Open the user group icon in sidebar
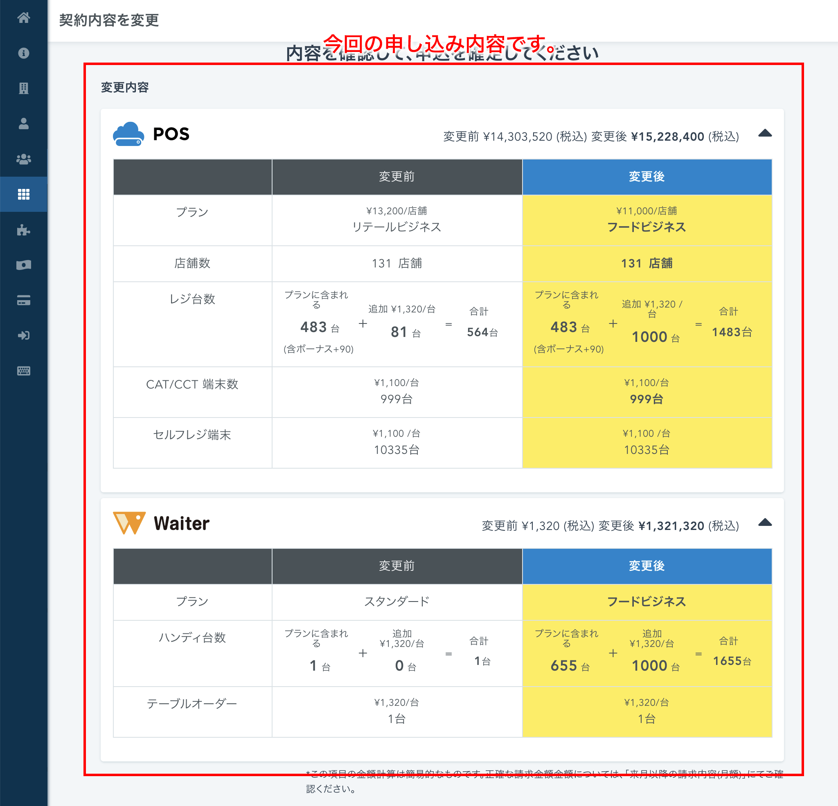The height and width of the screenshot is (806, 838). (x=23, y=159)
